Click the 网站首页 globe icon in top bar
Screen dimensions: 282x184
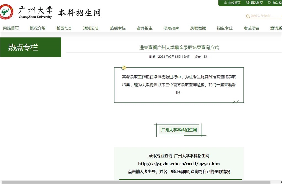point(248,3)
